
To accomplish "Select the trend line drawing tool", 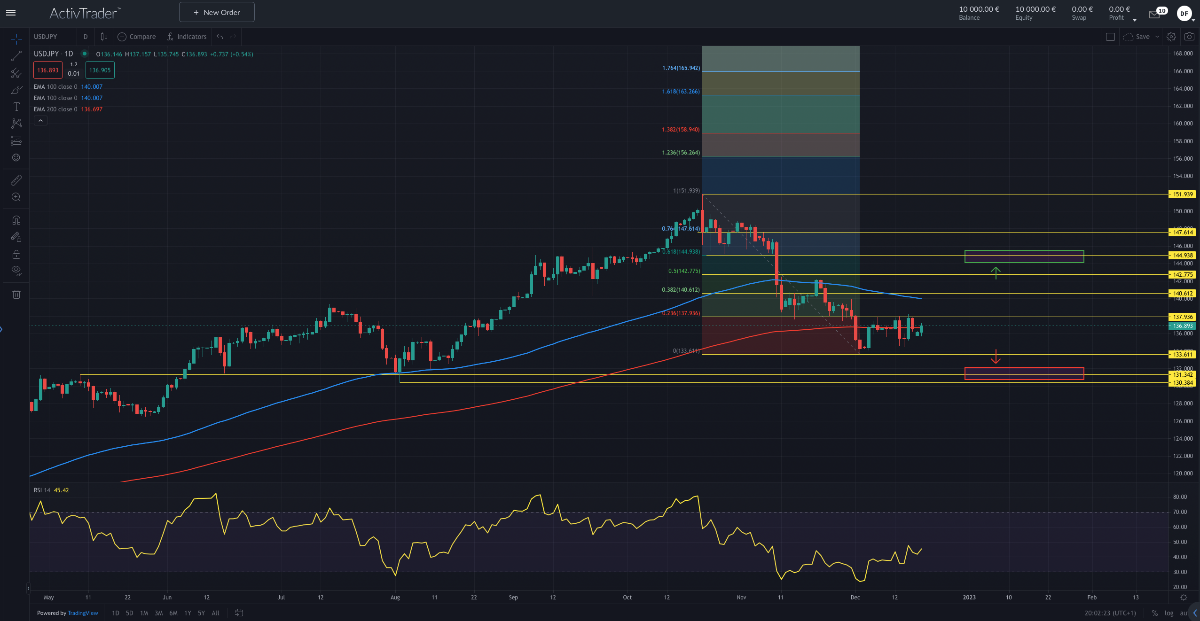I will click(x=16, y=56).
